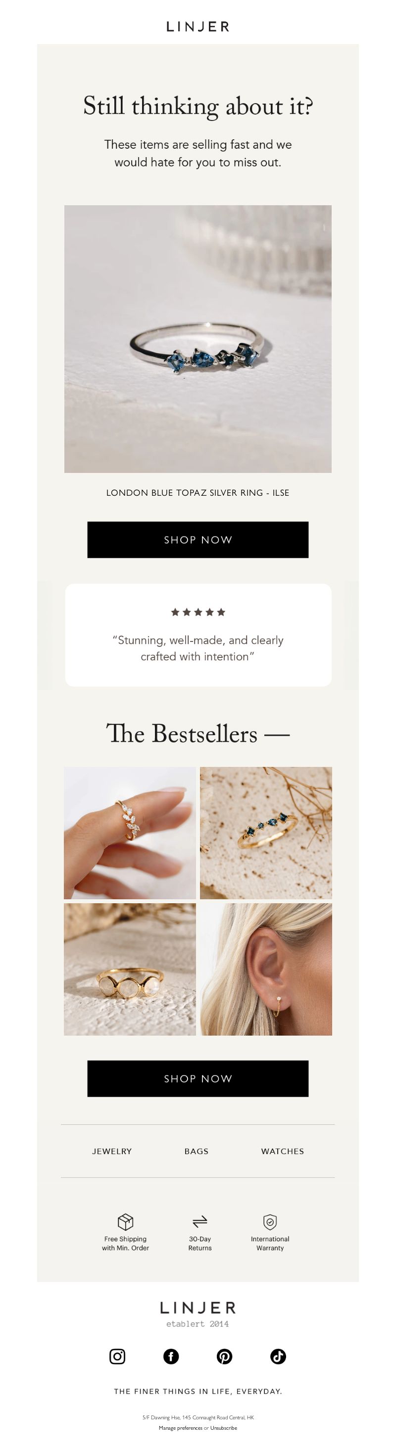Viewport: 396px width, 1456px height.
Task: View the three moonstone ring image
Action: 130,969
